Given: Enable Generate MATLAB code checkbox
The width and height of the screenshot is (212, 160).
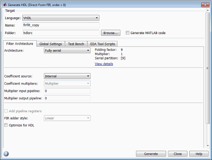Looking at the screenshot, I should click(x=128, y=33).
